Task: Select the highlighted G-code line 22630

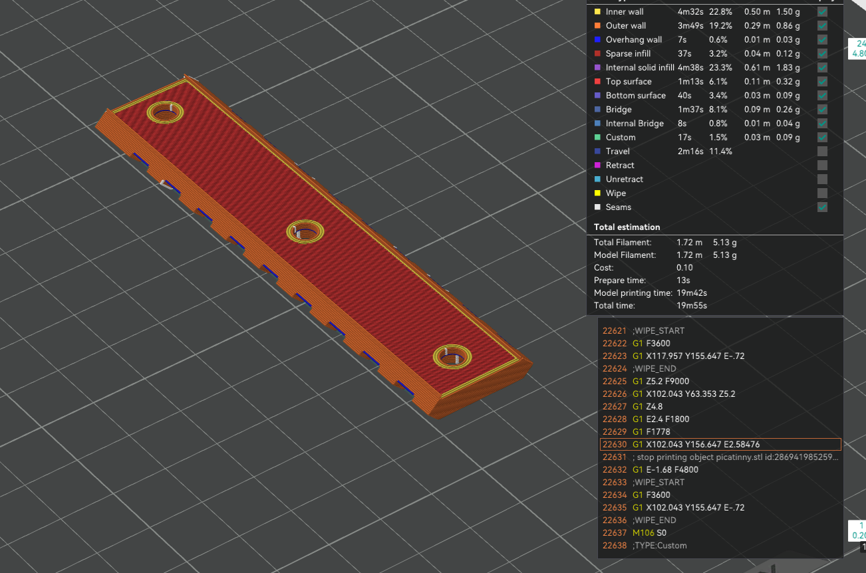Action: (x=720, y=445)
